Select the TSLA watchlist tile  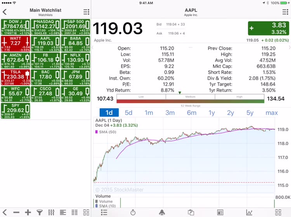pyautogui.click(x=15, y=78)
